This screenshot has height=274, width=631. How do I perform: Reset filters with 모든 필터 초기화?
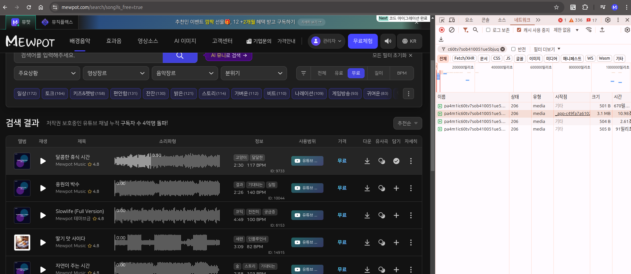point(392,55)
